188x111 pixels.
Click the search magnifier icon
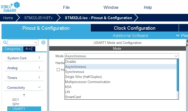[5, 42]
